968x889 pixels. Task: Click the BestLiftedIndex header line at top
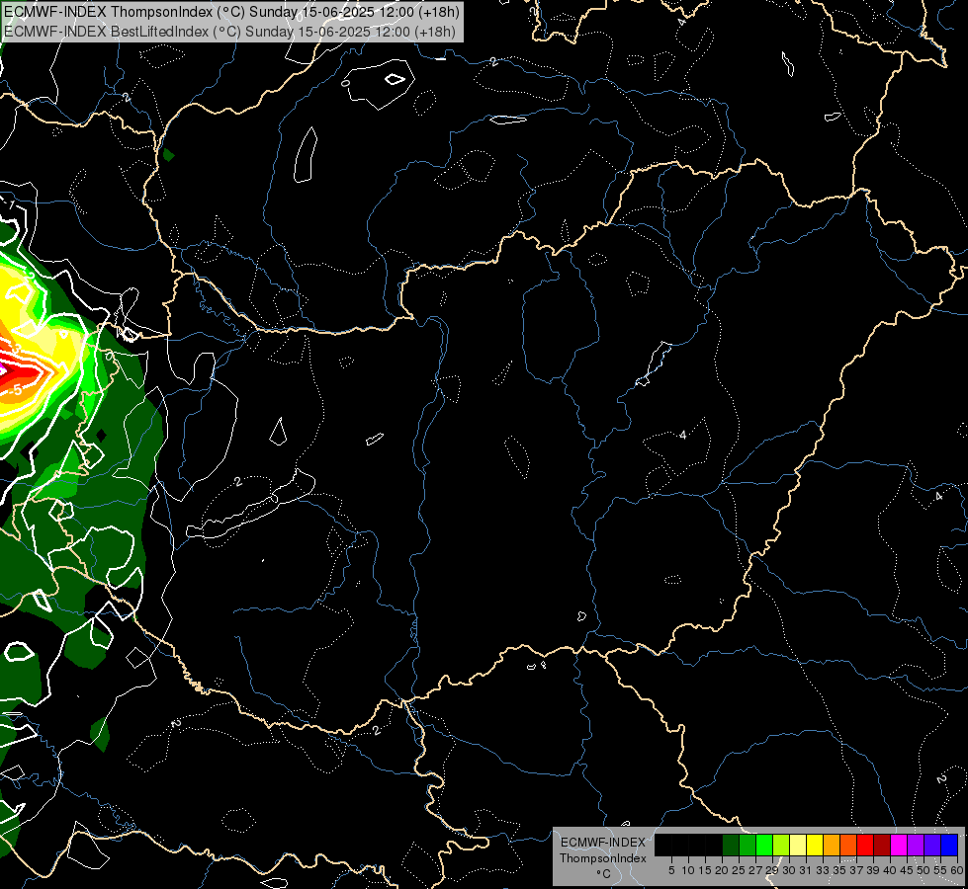[229, 32]
